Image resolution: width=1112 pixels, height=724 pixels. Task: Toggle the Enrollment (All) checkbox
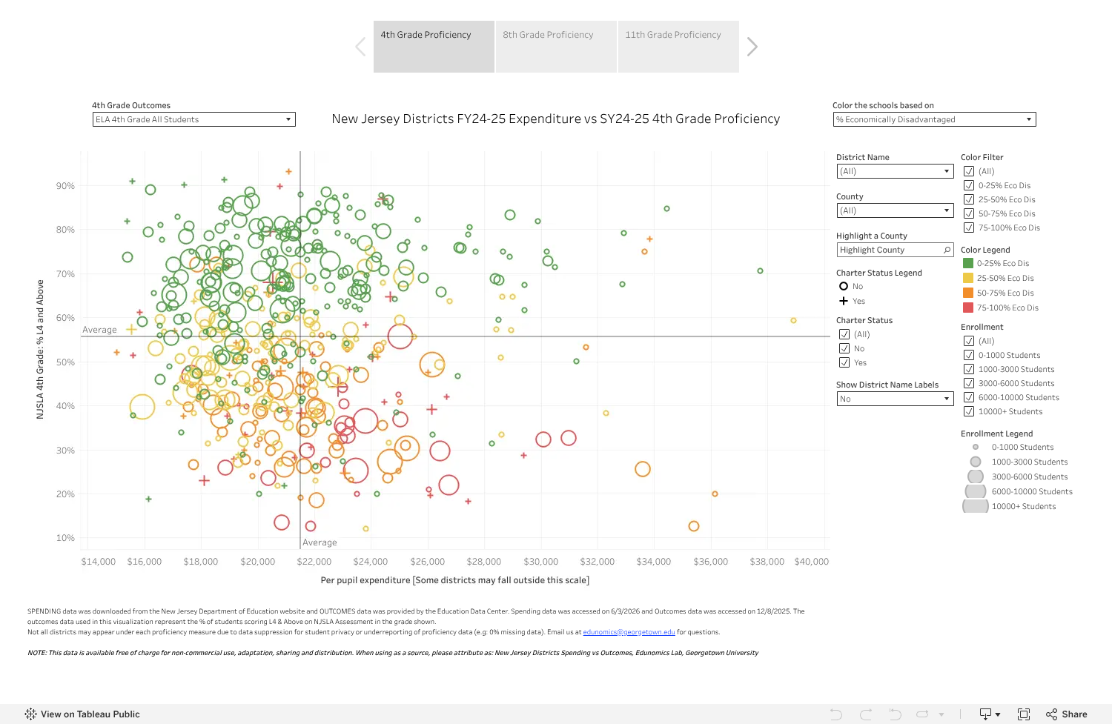pos(969,341)
